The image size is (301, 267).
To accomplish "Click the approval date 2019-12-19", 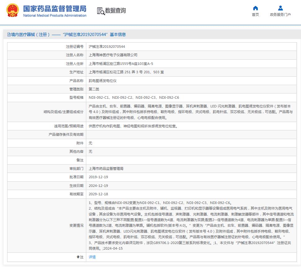I will [98, 177].
